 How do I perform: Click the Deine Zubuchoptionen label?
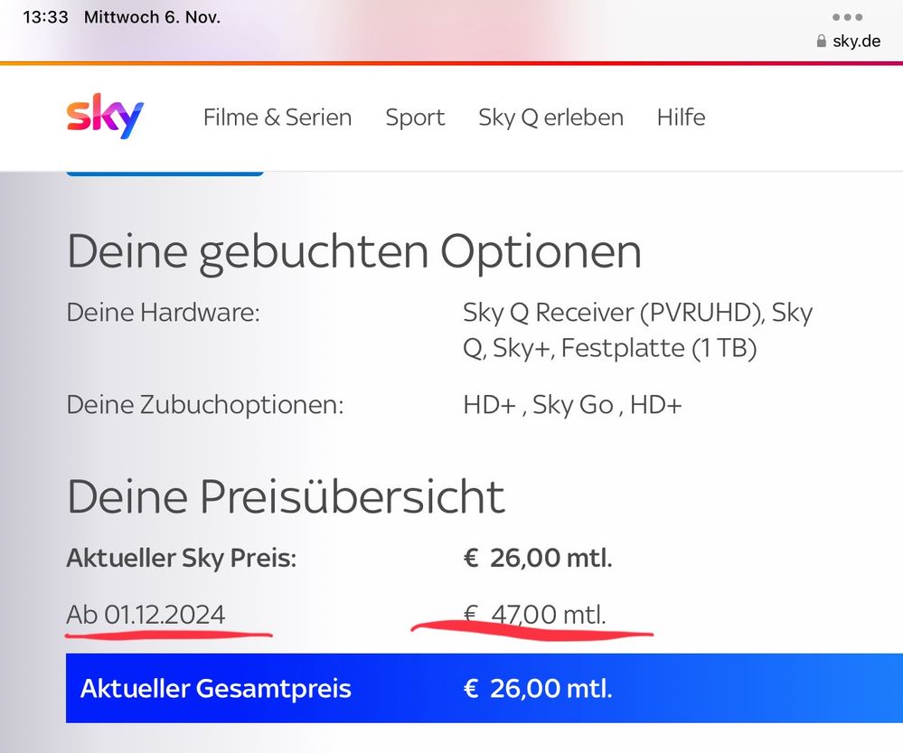click(x=205, y=404)
